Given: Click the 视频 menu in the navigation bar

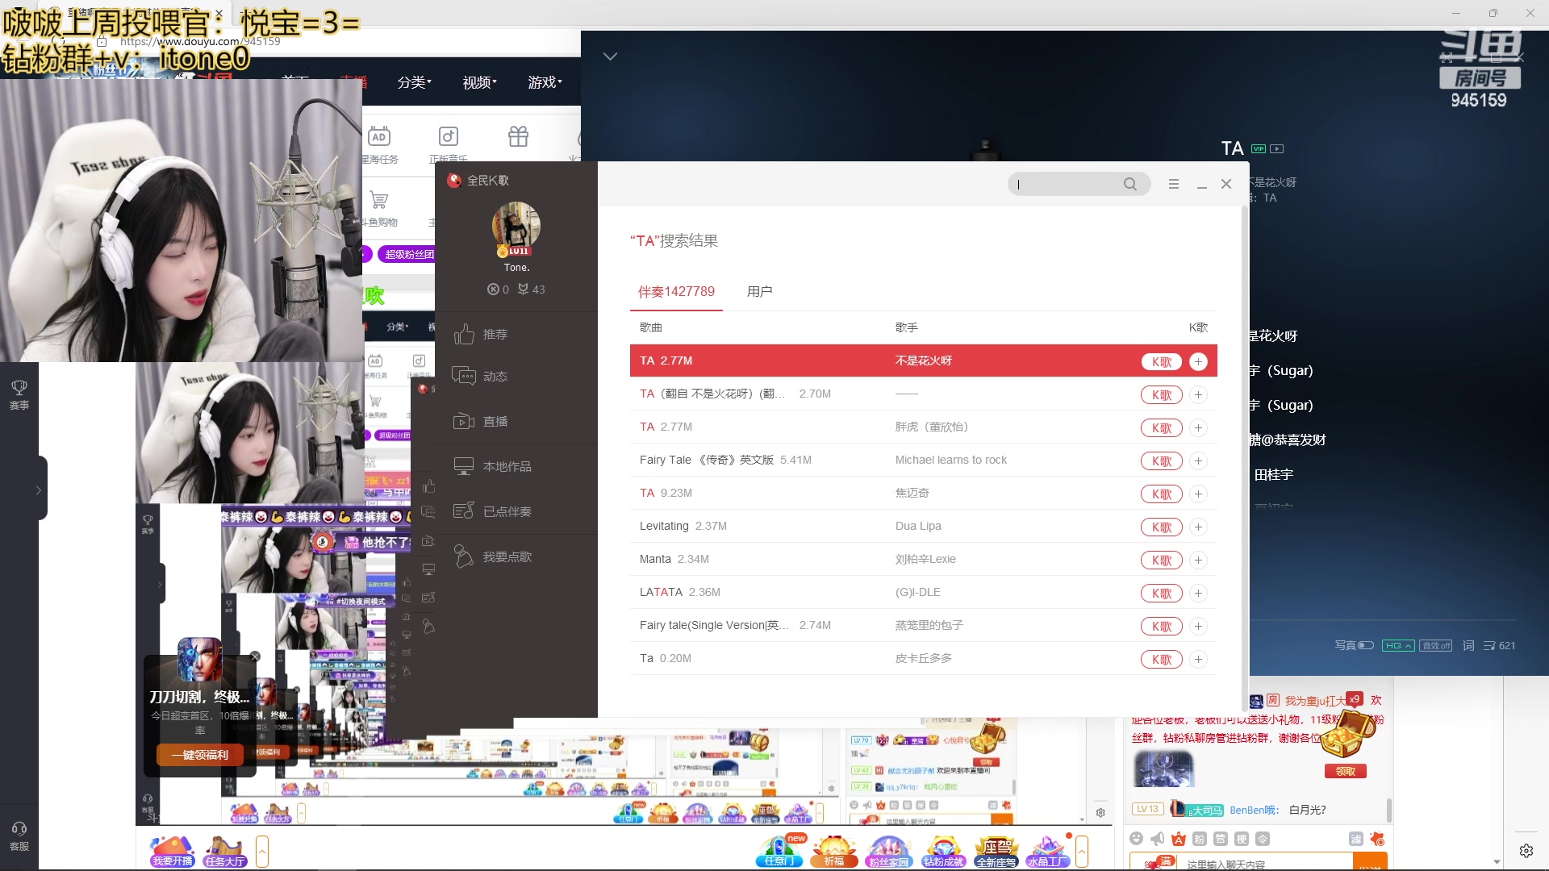Looking at the screenshot, I should click(478, 81).
